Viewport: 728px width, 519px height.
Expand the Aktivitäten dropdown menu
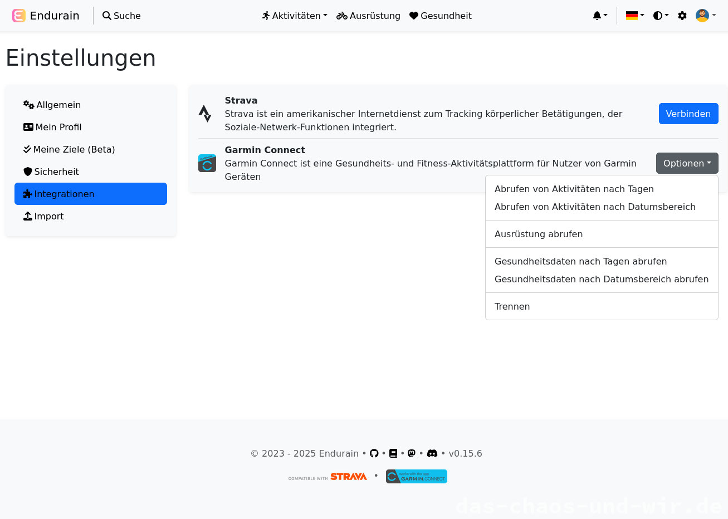click(295, 16)
